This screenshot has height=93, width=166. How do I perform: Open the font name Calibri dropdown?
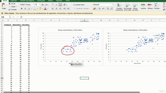pyautogui.click(x=33, y=5)
